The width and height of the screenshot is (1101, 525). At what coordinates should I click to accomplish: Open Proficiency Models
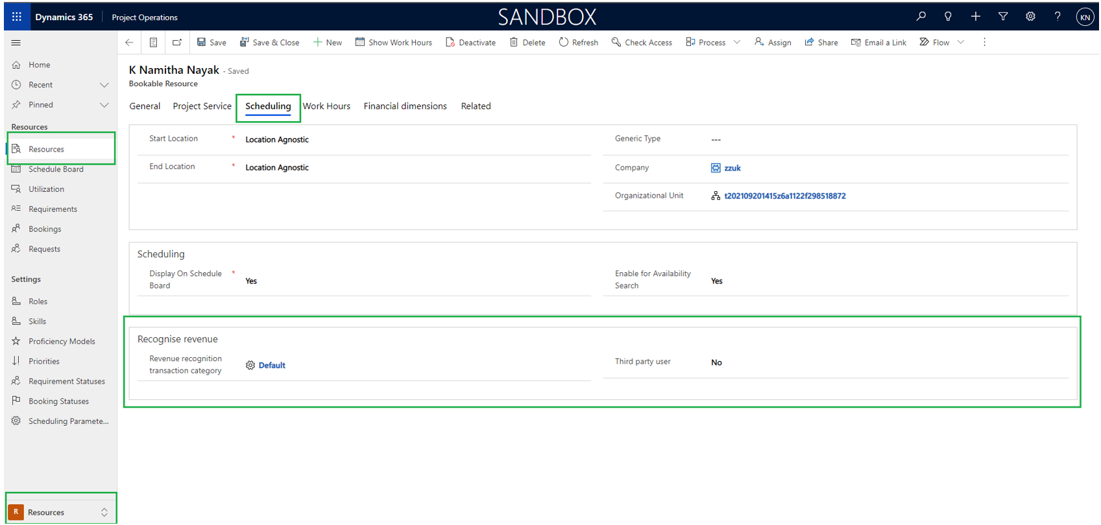pos(60,342)
